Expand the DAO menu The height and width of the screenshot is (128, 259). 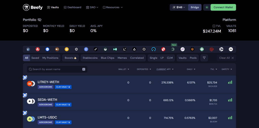(x=92, y=7)
